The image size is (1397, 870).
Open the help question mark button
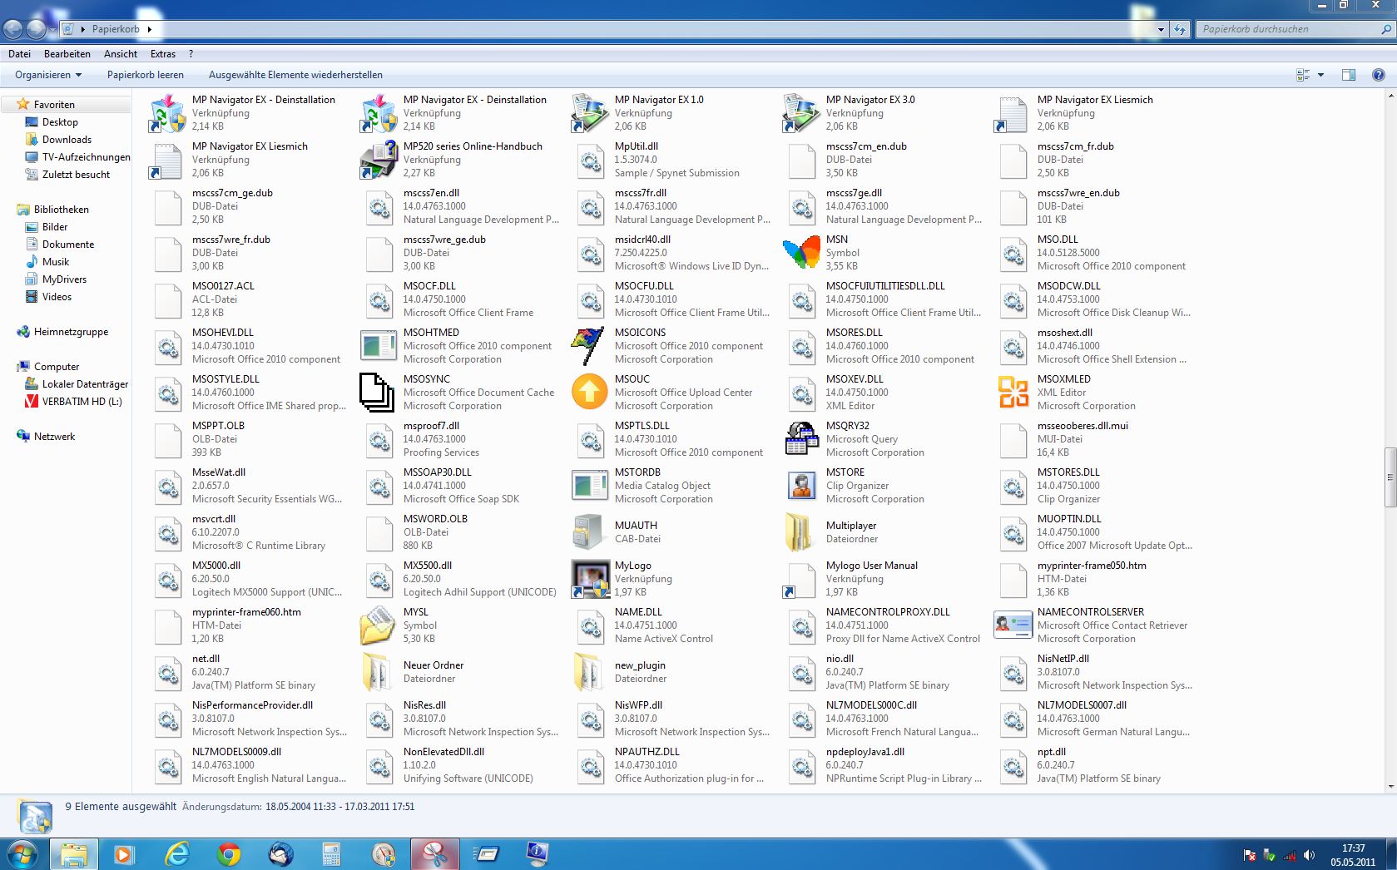(1378, 75)
